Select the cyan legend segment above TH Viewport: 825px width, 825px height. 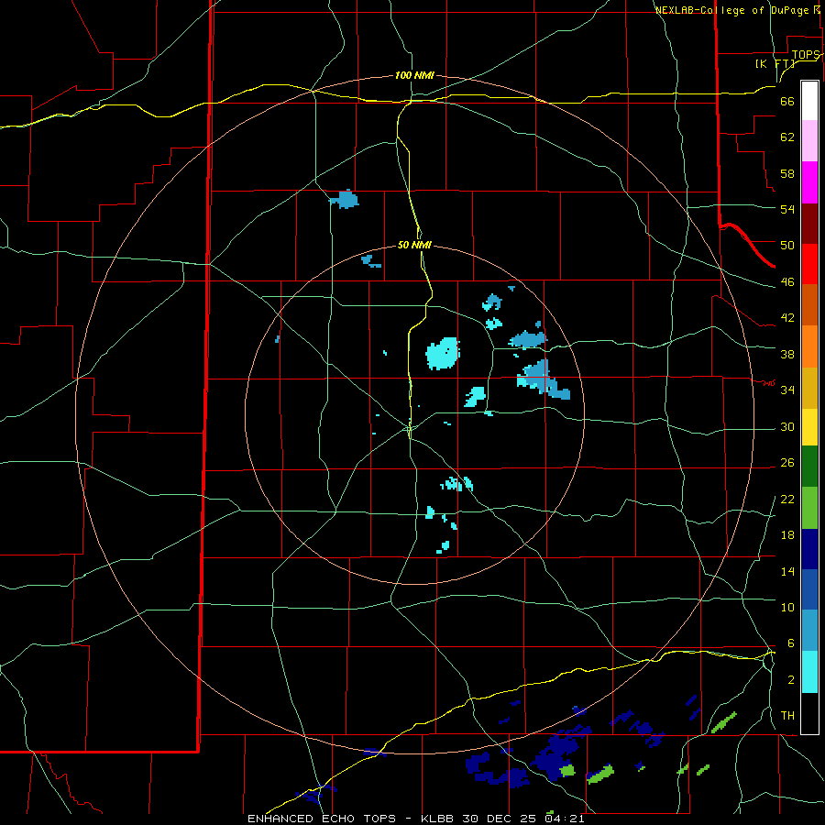tap(809, 672)
